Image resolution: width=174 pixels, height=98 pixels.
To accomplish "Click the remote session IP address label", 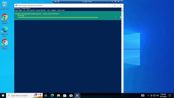I will click(87, 2).
